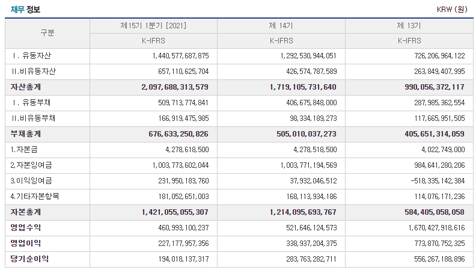Click value 338,937,204,375
476x270 pixels.
pos(311,244)
